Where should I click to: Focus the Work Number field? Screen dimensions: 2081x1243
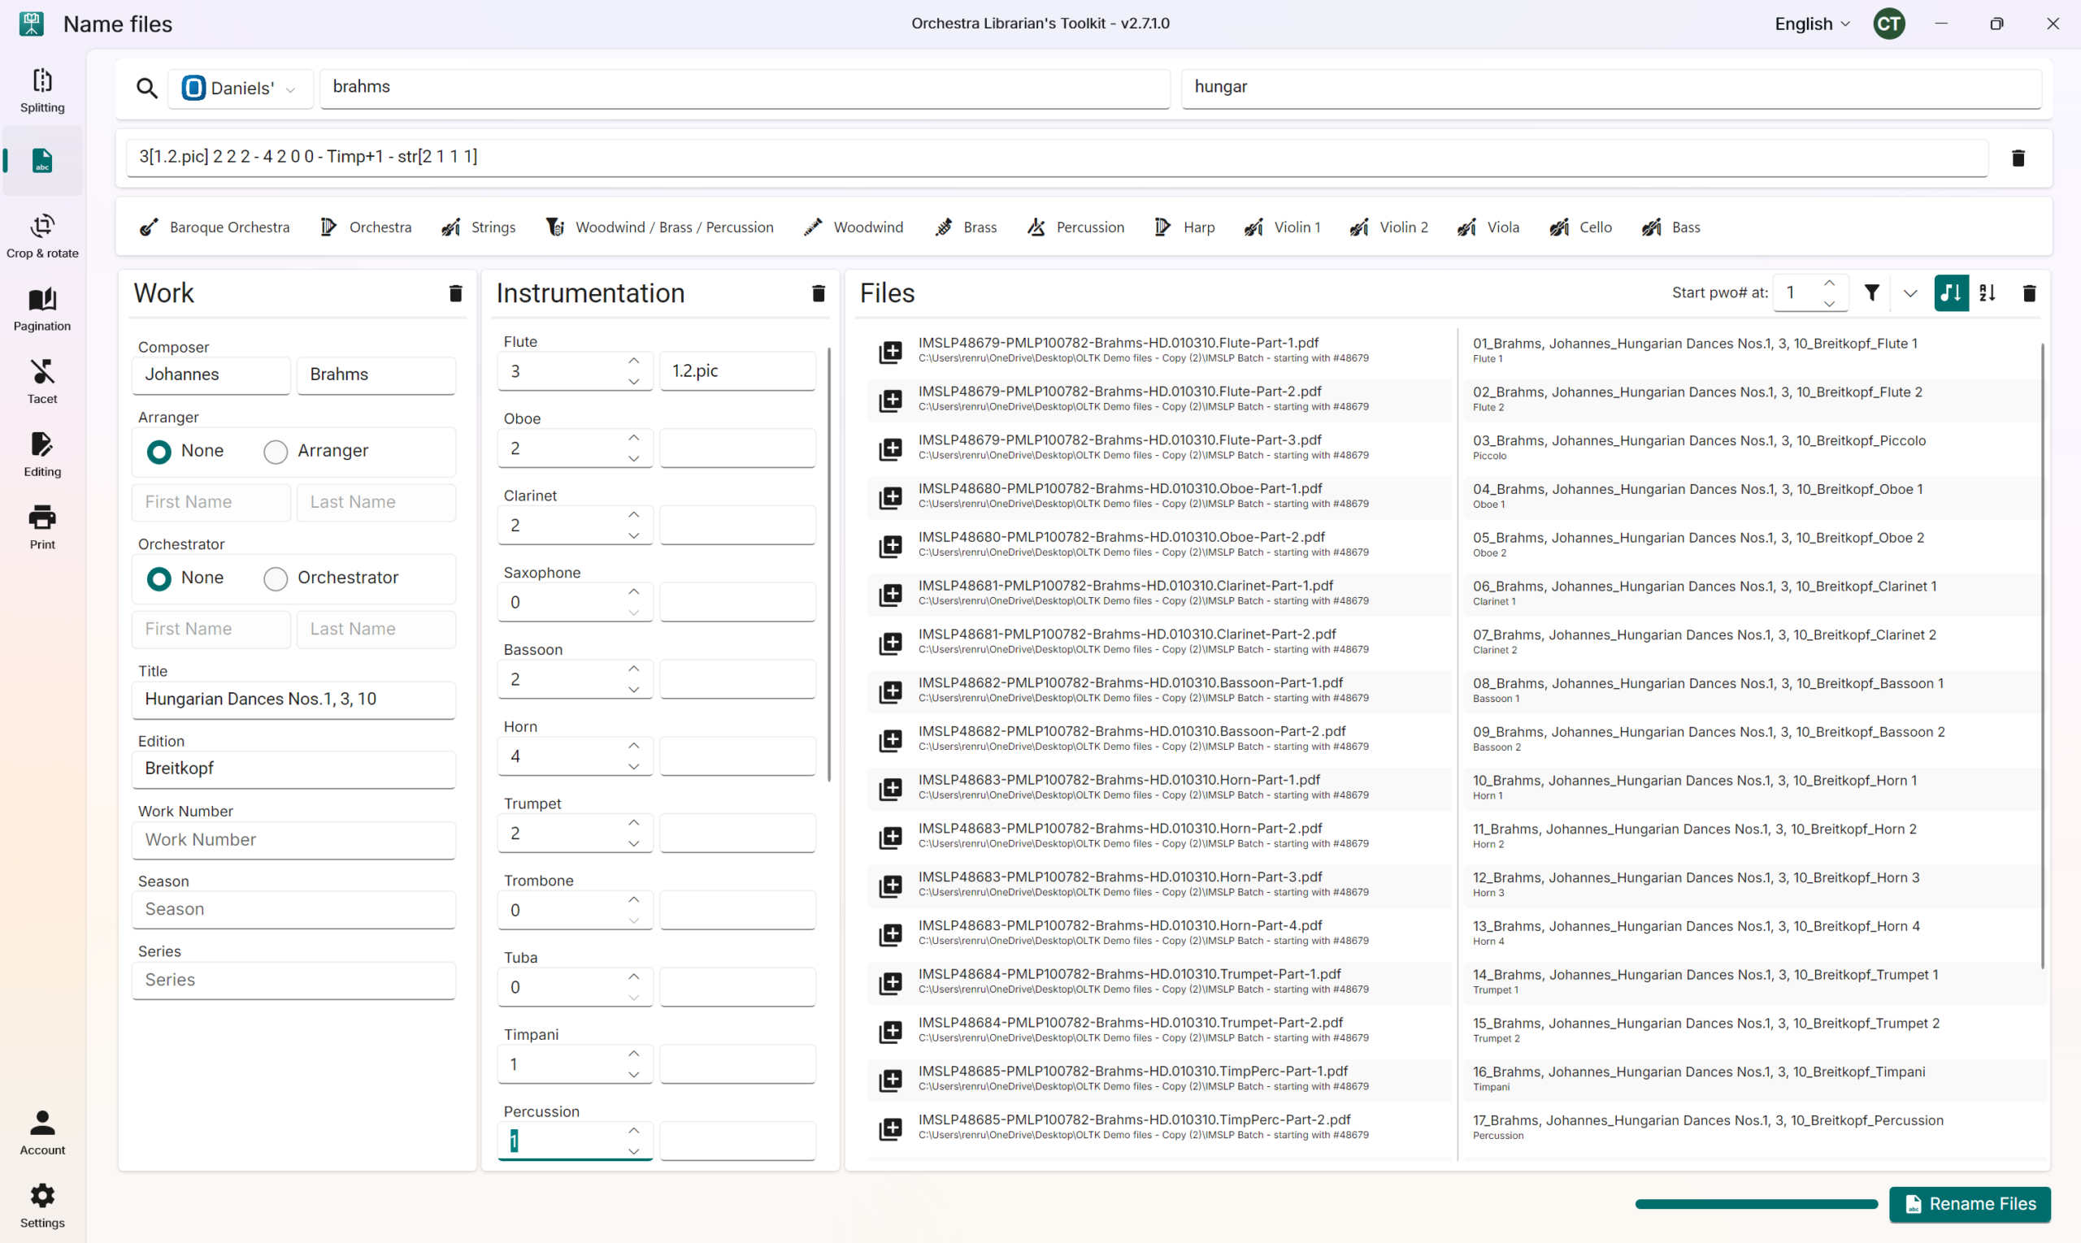293,840
